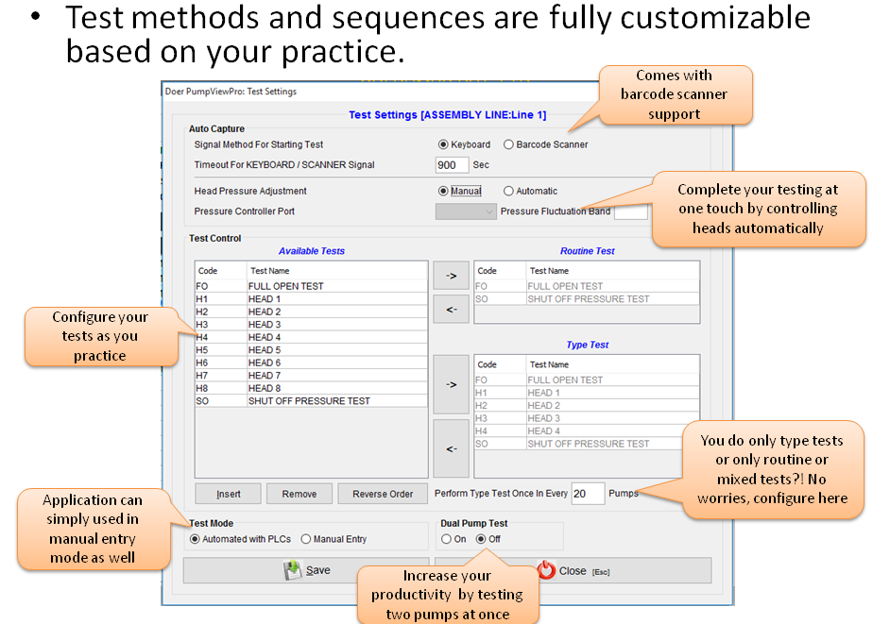Click the Insert button
This screenshot has height=624, width=890.
pos(228,494)
